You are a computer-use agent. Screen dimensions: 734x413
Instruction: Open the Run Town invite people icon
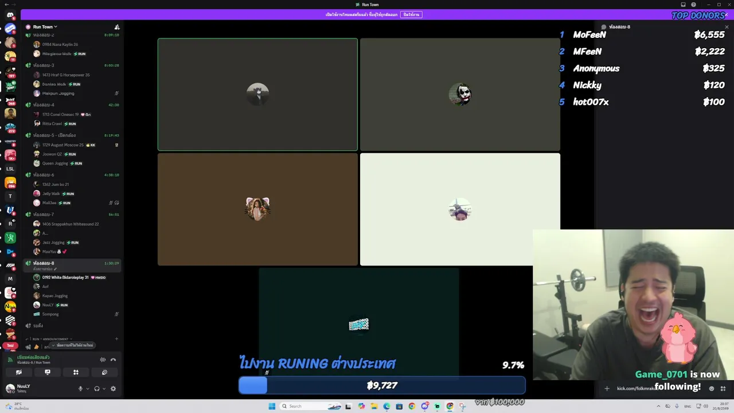click(117, 27)
